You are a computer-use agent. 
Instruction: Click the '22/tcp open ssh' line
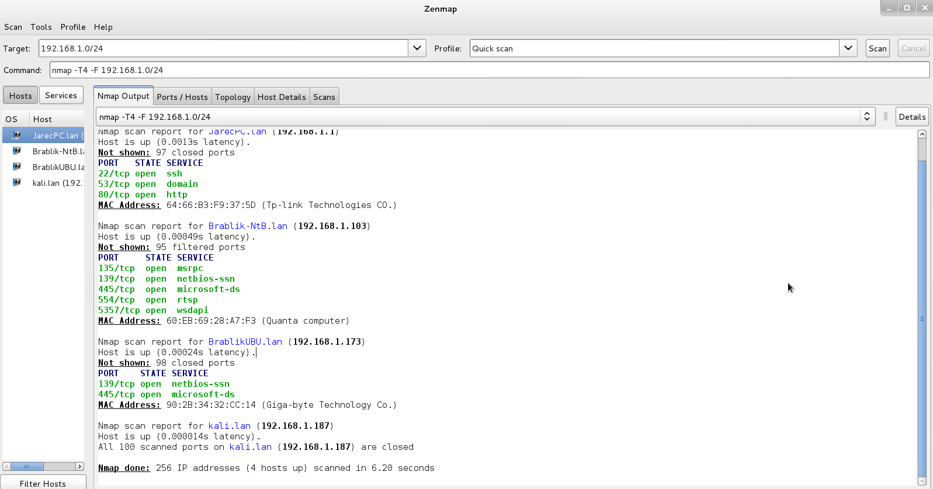(140, 174)
